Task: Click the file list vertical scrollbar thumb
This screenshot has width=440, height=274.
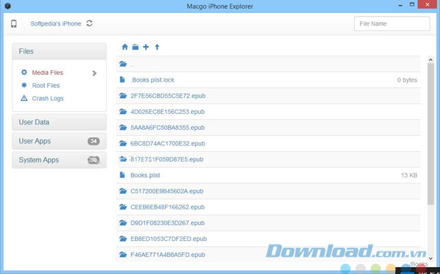Action: (431, 134)
